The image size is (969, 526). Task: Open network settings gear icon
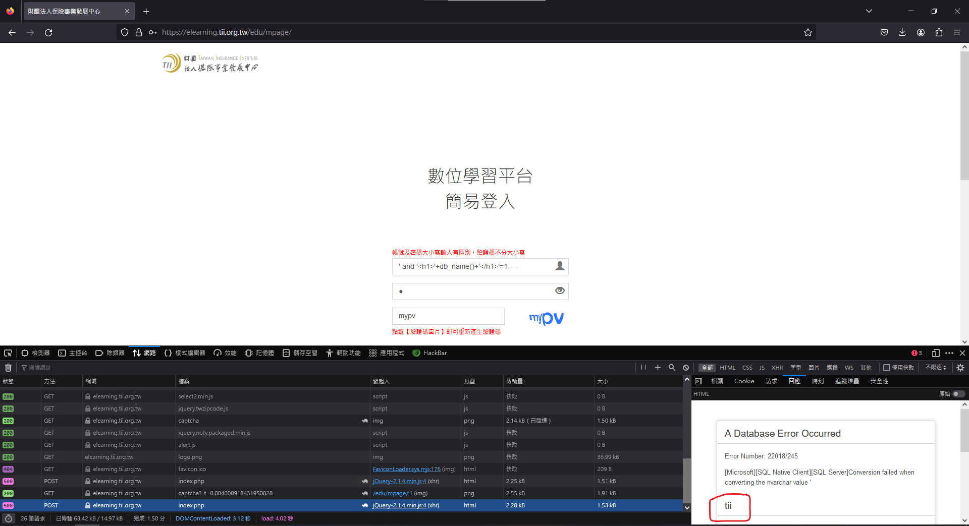pos(960,368)
